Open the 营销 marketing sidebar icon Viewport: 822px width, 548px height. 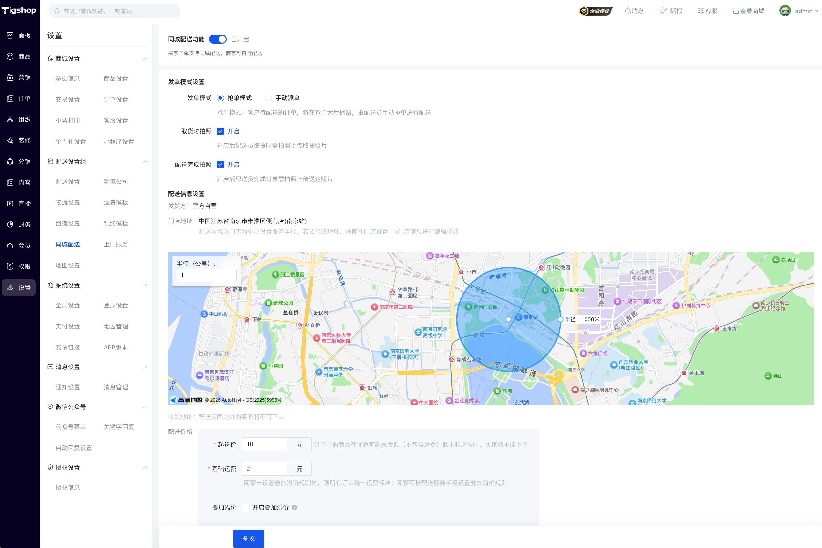[10, 77]
